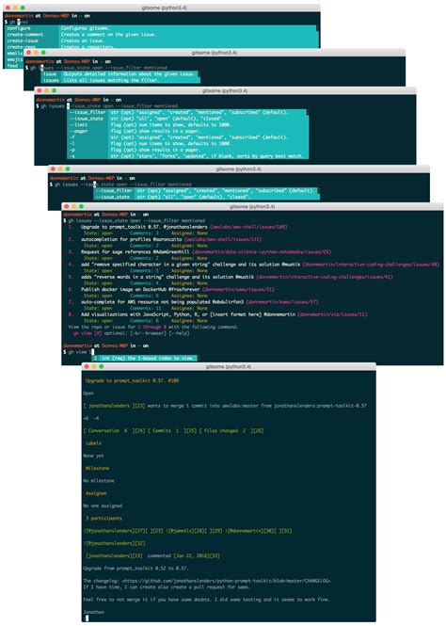The width and height of the screenshot is (446, 626).
Task: Click the 'Milestone' section heading
Action: (97, 468)
